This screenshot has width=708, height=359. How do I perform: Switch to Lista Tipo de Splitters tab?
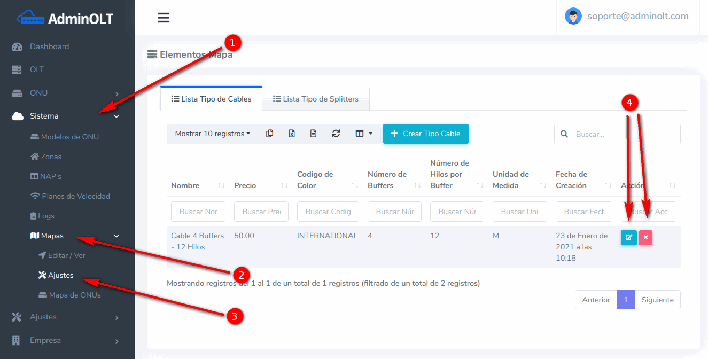coord(316,99)
